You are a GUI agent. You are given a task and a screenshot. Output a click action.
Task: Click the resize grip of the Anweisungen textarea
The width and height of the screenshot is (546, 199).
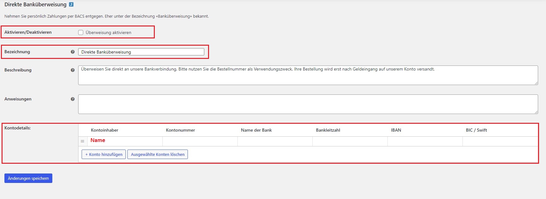pyautogui.click(x=536, y=112)
